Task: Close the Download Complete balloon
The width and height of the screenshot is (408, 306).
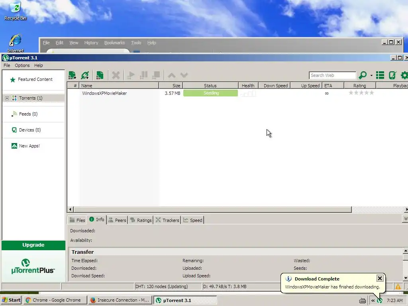Action: (380, 279)
